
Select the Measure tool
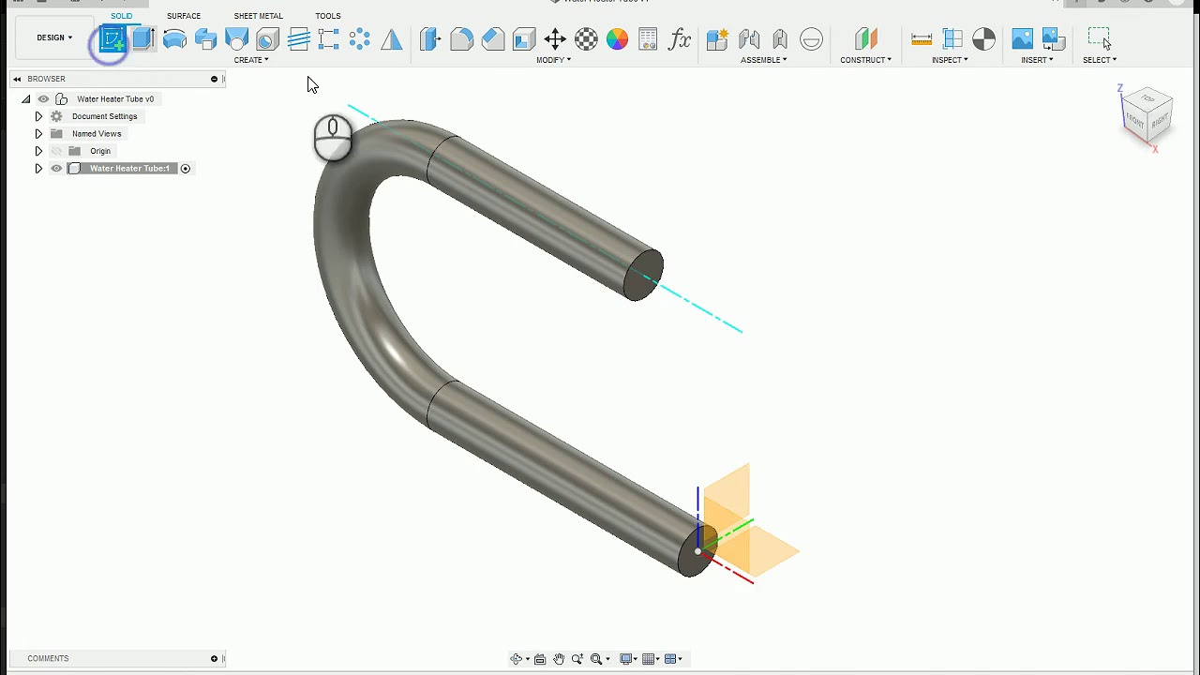922,39
